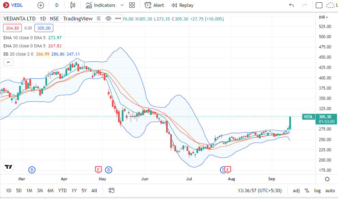Select the 1D date range
Image resolution: width=338 pixels, height=199 pixels.
[9, 190]
